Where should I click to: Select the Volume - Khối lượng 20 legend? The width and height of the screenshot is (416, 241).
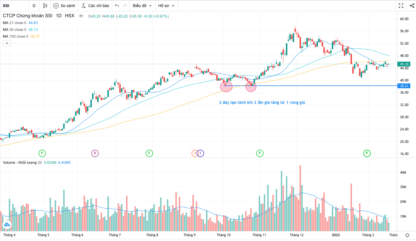coord(22,163)
